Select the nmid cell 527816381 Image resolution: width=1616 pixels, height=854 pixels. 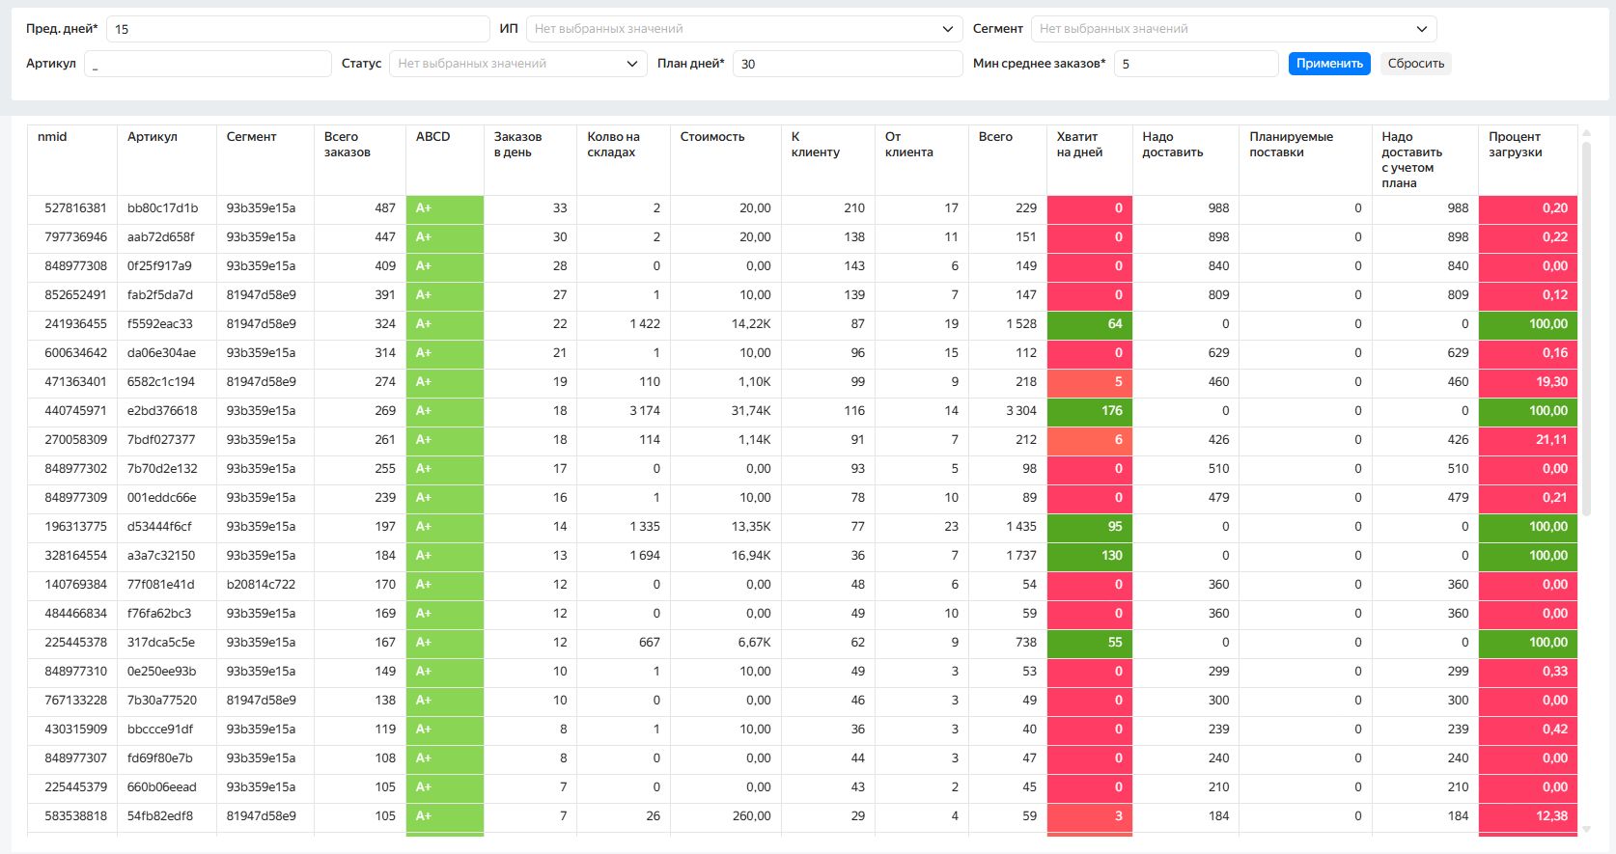tap(75, 208)
